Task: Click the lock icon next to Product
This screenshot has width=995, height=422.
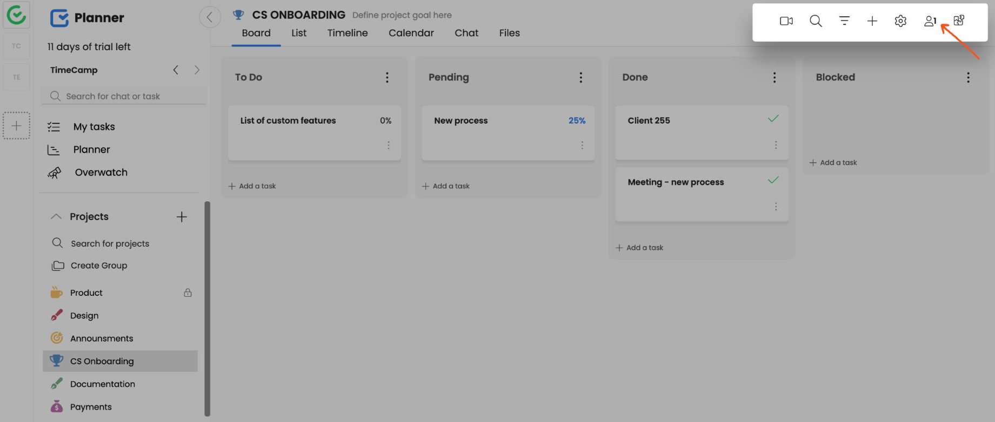Action: tap(188, 292)
